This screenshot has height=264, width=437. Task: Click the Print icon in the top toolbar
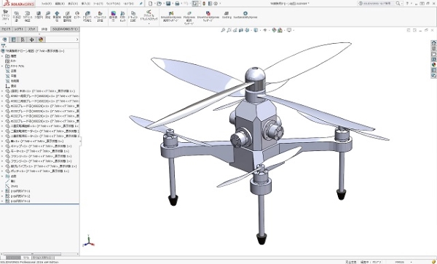tap(177, 4)
